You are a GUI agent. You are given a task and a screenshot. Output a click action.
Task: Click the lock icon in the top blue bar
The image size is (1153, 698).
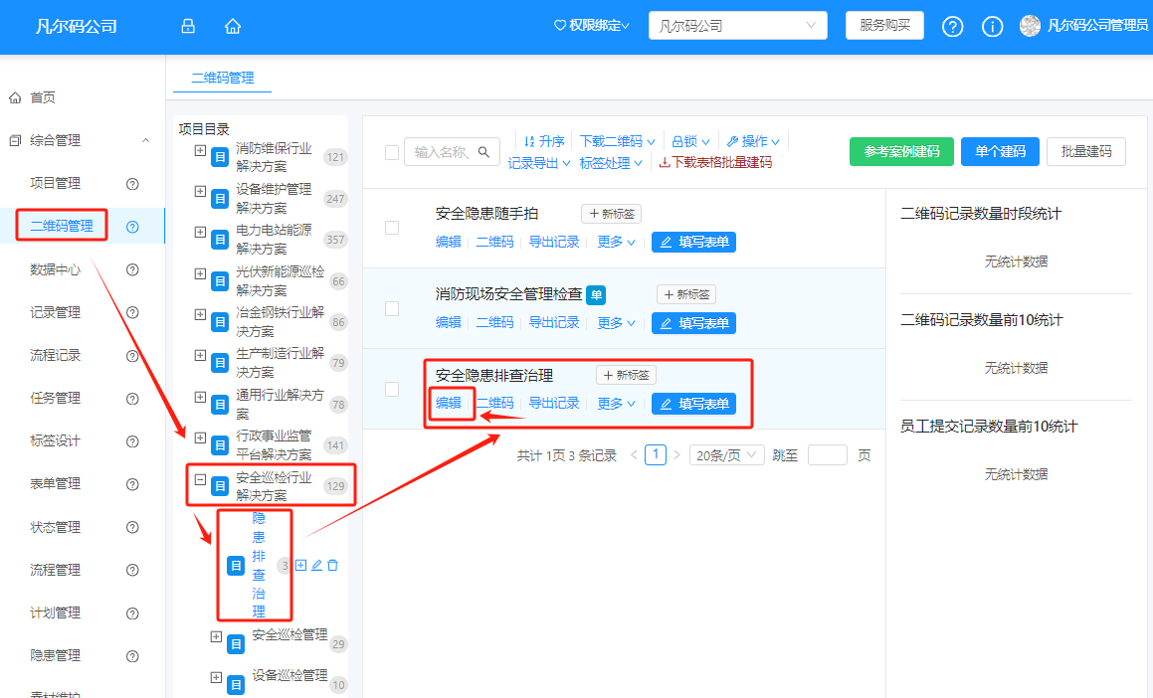click(x=187, y=26)
